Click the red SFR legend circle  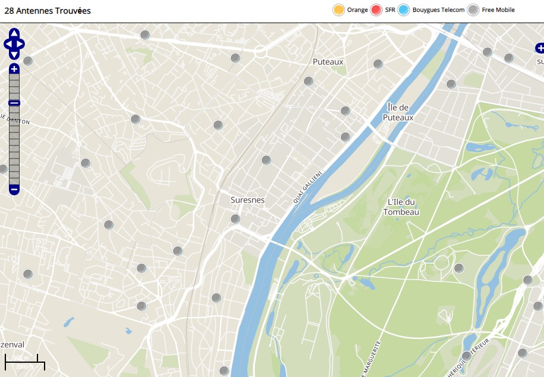click(x=376, y=10)
